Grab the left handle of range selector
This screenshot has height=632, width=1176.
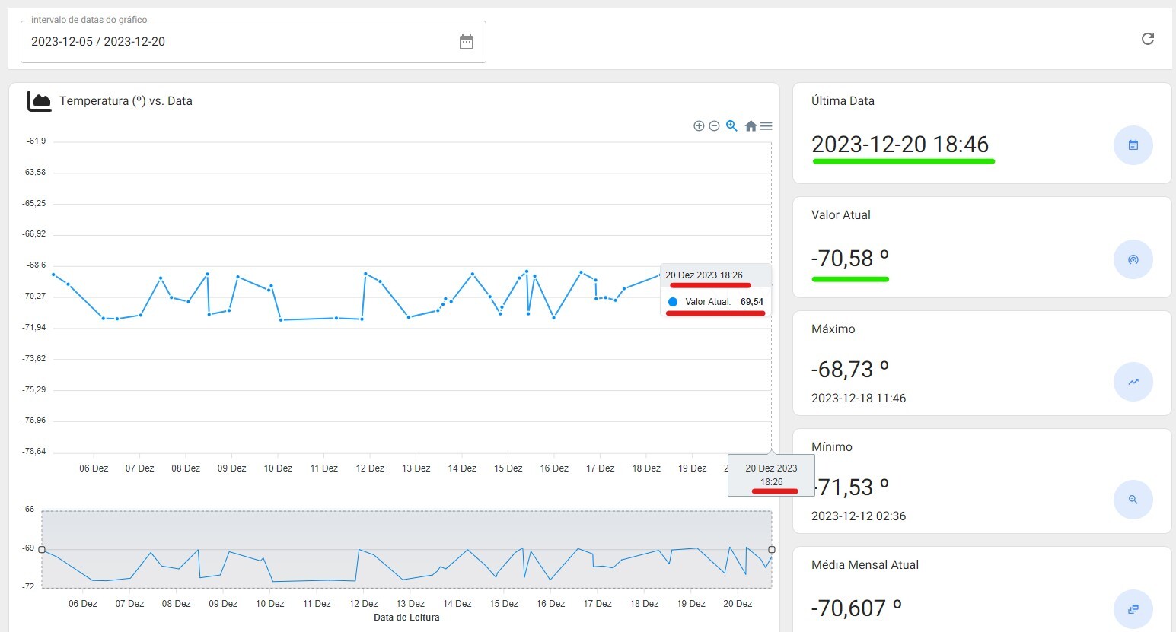pyautogui.click(x=42, y=549)
